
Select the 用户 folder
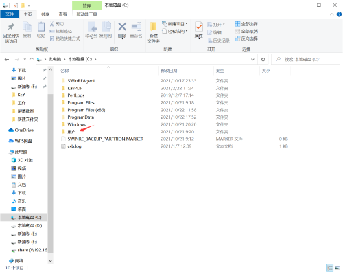click(x=71, y=132)
